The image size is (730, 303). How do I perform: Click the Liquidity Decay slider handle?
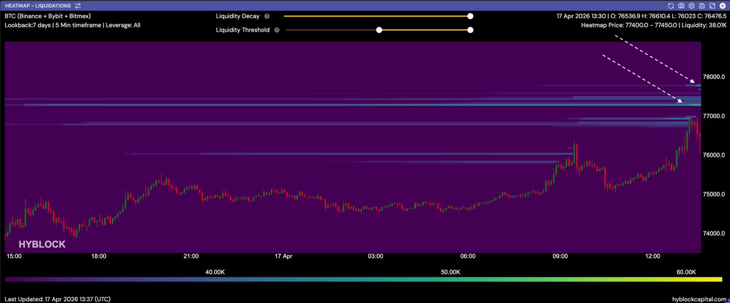coord(470,16)
